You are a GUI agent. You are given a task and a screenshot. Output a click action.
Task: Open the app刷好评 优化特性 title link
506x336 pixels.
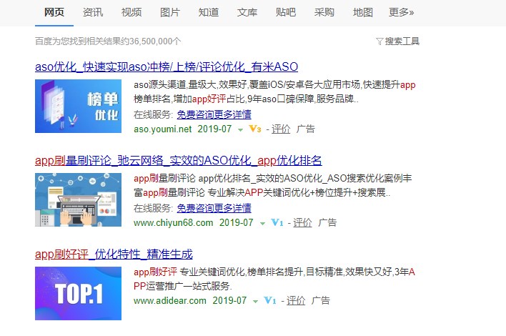point(114,254)
